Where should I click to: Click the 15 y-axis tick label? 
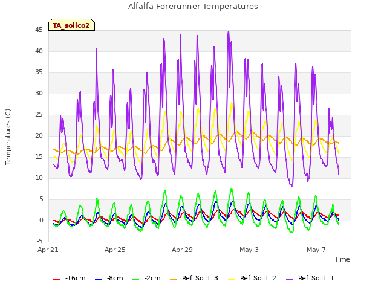(x=39, y=157)
